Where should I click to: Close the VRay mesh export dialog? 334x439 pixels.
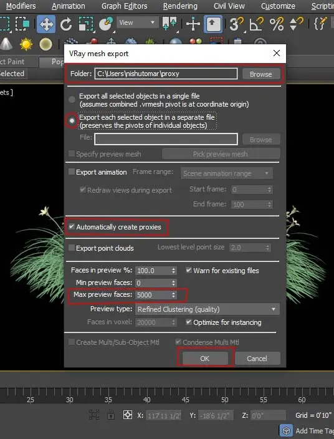277,53
